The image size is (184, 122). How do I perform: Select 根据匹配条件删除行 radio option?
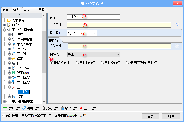click(127, 63)
